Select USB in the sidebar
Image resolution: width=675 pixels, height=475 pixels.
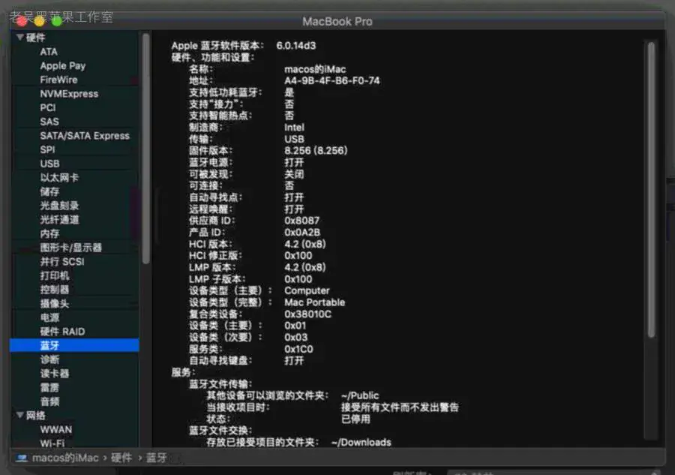[x=50, y=164]
